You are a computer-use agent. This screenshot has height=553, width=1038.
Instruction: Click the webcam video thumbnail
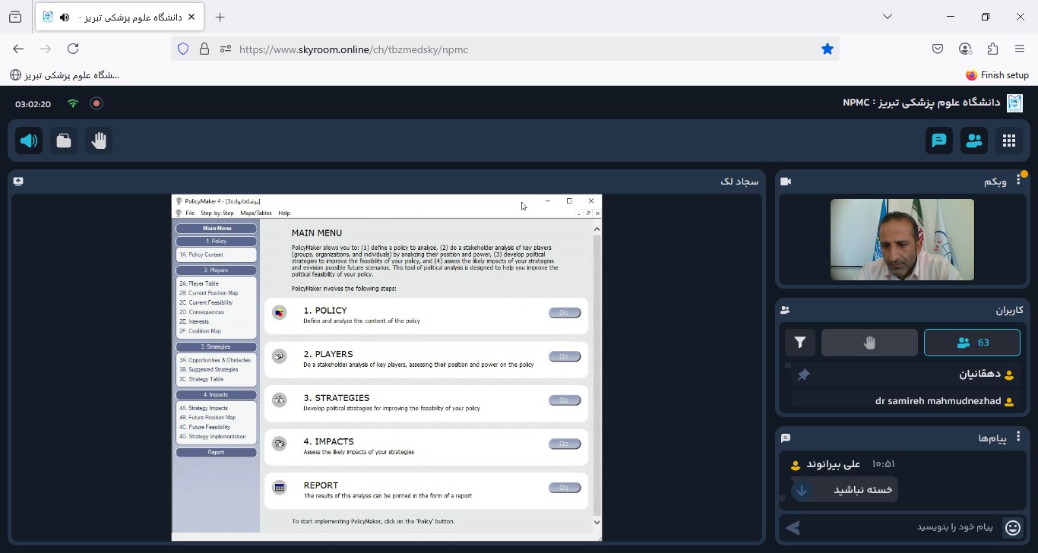pos(902,239)
